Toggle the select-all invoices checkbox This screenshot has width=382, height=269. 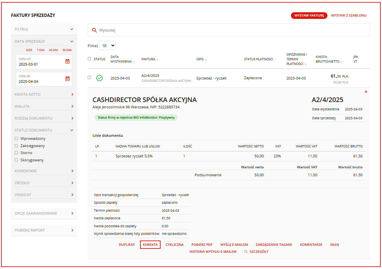click(x=89, y=59)
